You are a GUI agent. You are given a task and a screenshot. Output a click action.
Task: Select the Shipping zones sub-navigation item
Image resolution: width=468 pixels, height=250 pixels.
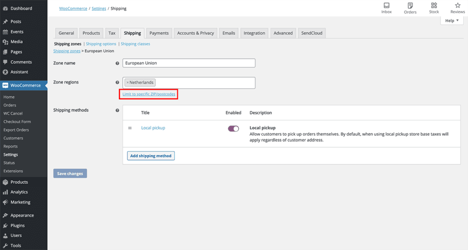[x=68, y=44]
